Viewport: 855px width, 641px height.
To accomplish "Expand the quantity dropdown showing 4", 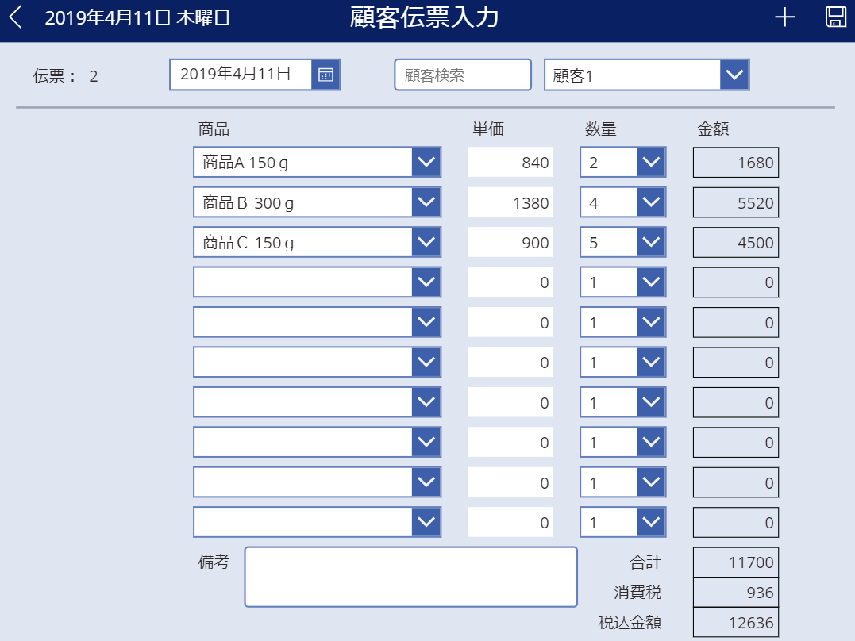I will (x=653, y=202).
